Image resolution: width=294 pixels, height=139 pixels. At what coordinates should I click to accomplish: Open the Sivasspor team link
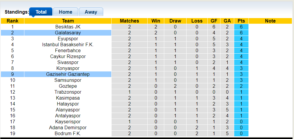point(68,62)
